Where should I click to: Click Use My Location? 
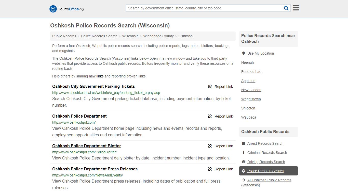click(261, 53)
